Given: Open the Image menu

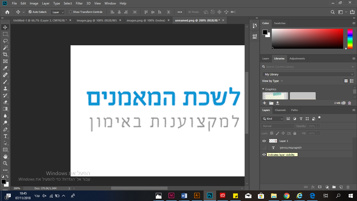Looking at the screenshot, I should [34, 3].
